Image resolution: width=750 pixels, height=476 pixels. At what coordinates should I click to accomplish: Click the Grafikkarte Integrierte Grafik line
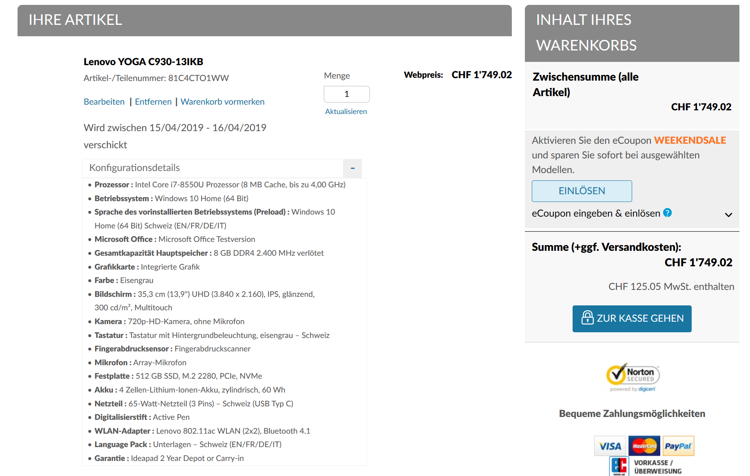point(147,267)
